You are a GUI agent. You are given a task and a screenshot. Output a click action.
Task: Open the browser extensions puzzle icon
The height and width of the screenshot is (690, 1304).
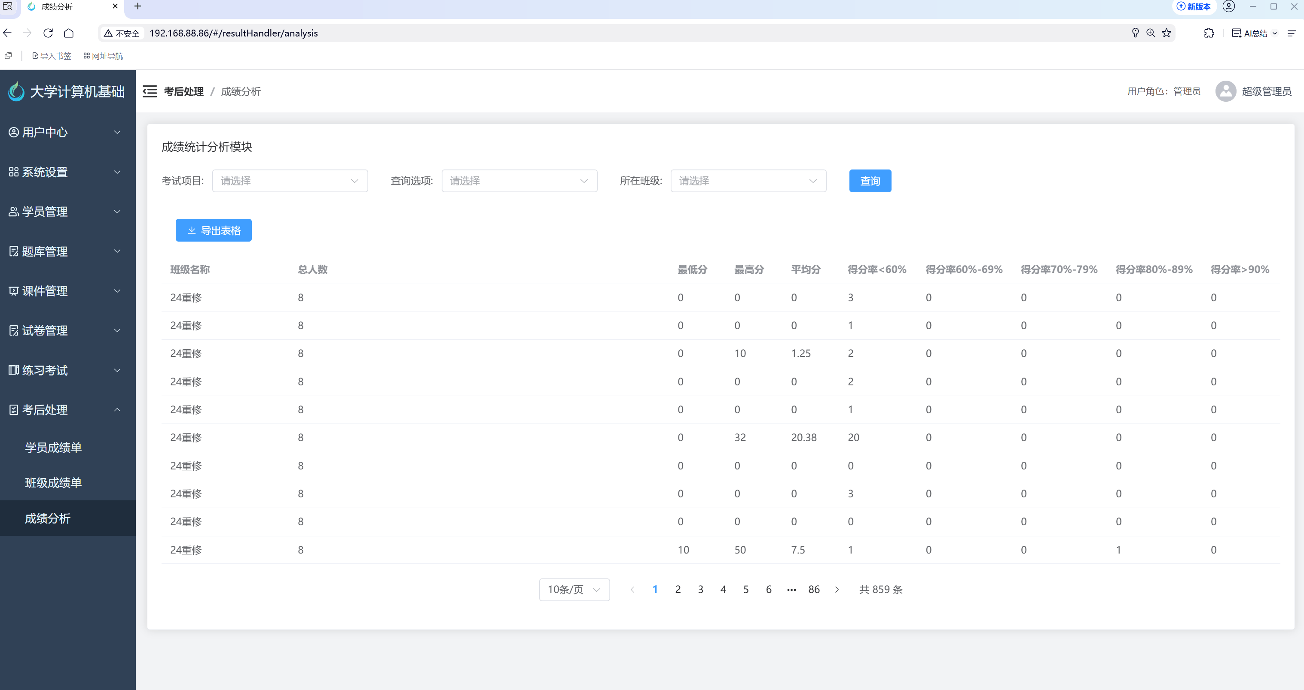point(1209,33)
